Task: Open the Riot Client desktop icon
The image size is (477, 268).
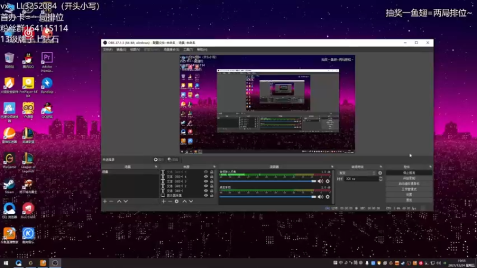Action: pos(28,211)
